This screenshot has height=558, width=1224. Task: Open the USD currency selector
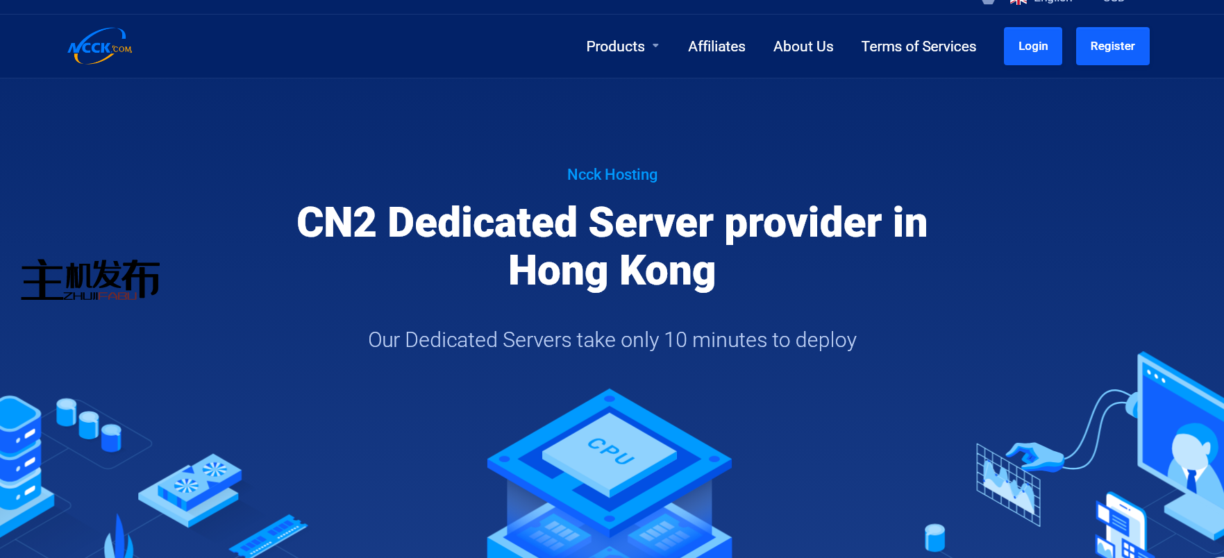1114,1
